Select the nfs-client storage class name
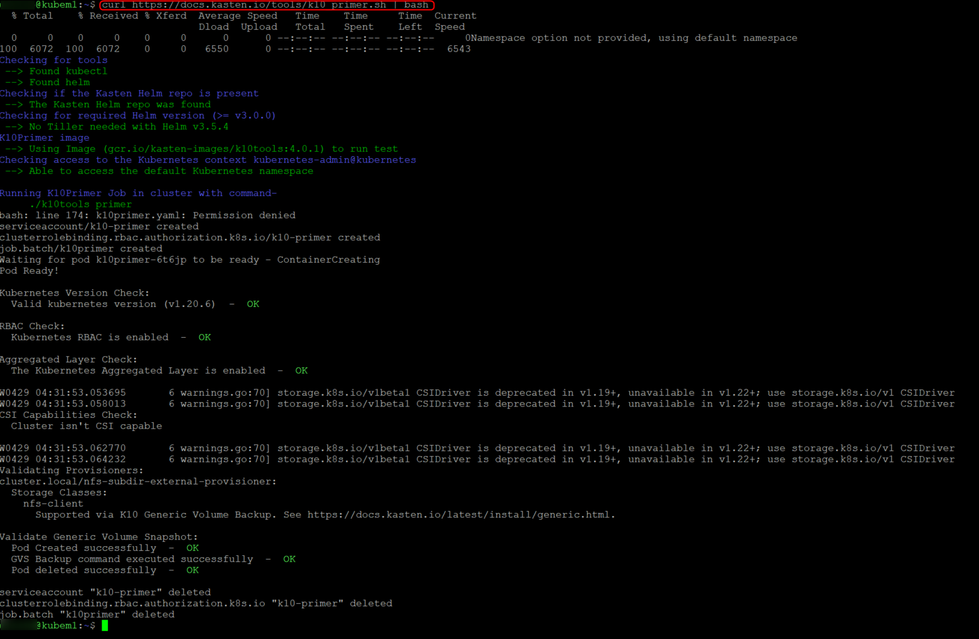Image resolution: width=979 pixels, height=639 pixels. (53, 504)
